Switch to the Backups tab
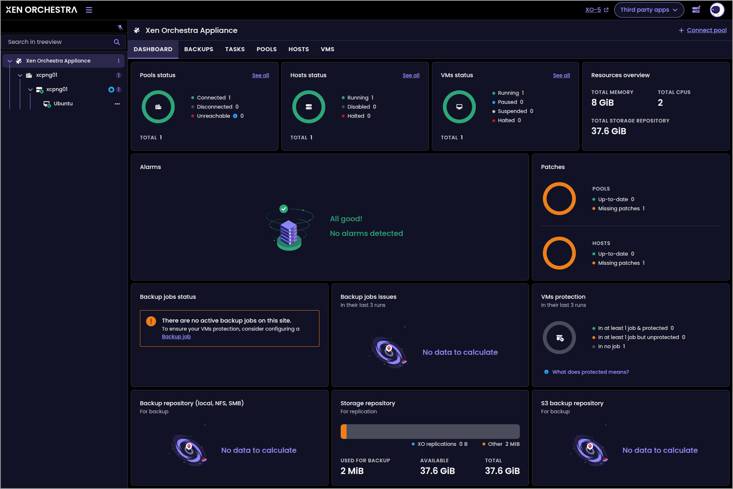This screenshot has height=489, width=733. click(199, 49)
